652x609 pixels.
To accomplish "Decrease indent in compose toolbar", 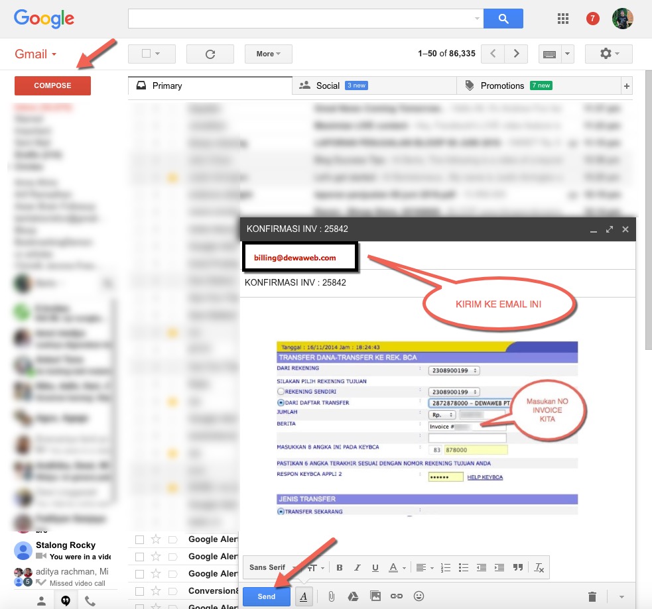I will [x=481, y=567].
